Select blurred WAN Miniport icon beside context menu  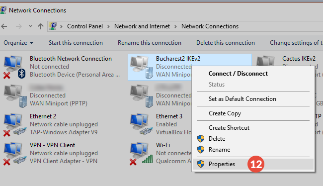142,96
